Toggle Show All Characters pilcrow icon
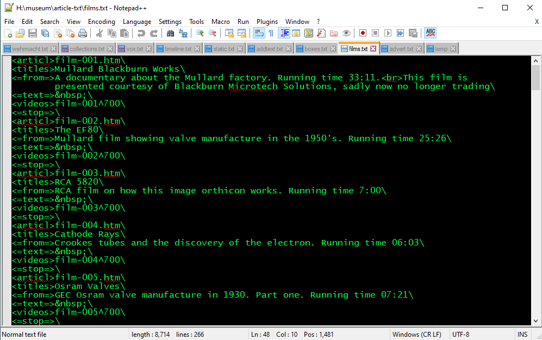542x340 pixels. click(271, 33)
